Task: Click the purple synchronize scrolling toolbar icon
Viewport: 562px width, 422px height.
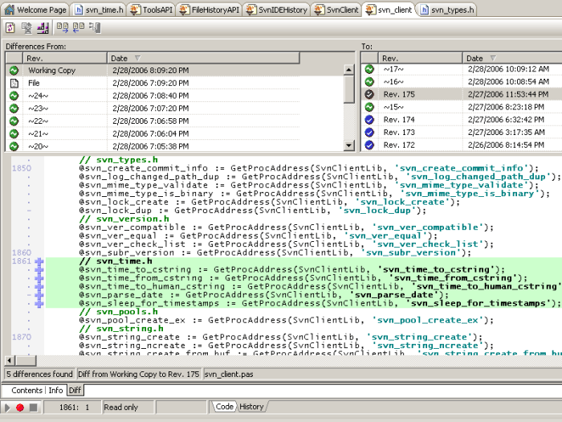Action: (43, 27)
